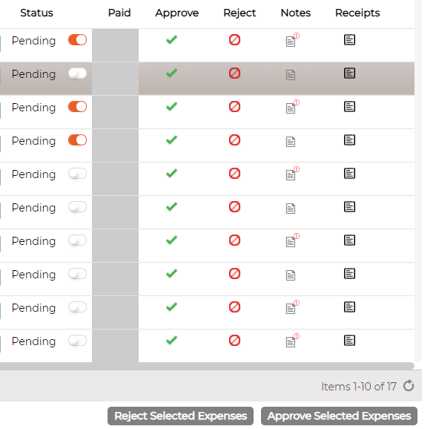Click reject icon in fifth row
This screenshot has width=436, height=429.
tap(234, 174)
